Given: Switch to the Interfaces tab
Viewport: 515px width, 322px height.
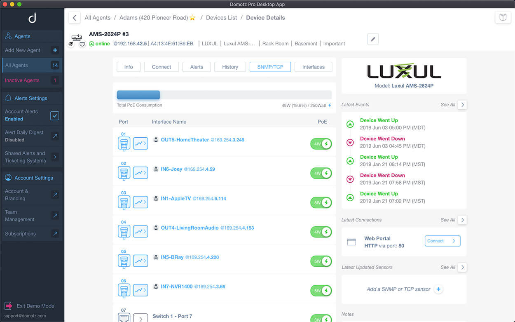Looking at the screenshot, I should [313, 67].
